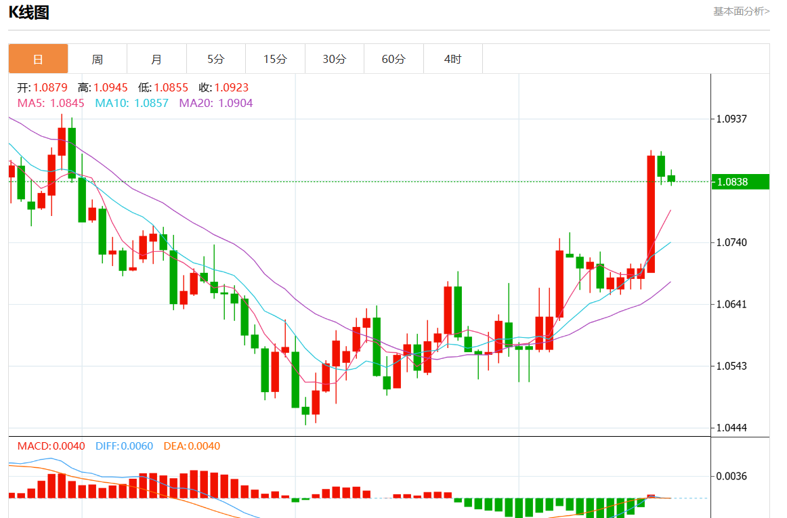Select the 日 daily chart tab
787x518 pixels.
pyautogui.click(x=38, y=59)
